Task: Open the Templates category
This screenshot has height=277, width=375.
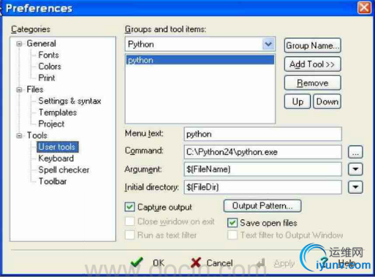Action: tap(58, 113)
